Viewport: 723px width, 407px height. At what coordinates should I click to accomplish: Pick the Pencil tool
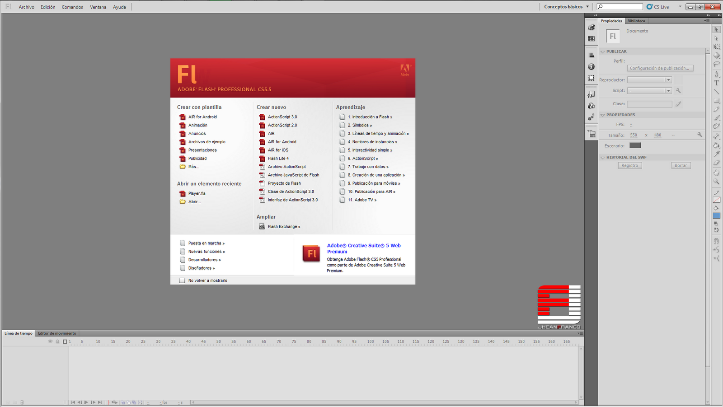click(x=716, y=109)
